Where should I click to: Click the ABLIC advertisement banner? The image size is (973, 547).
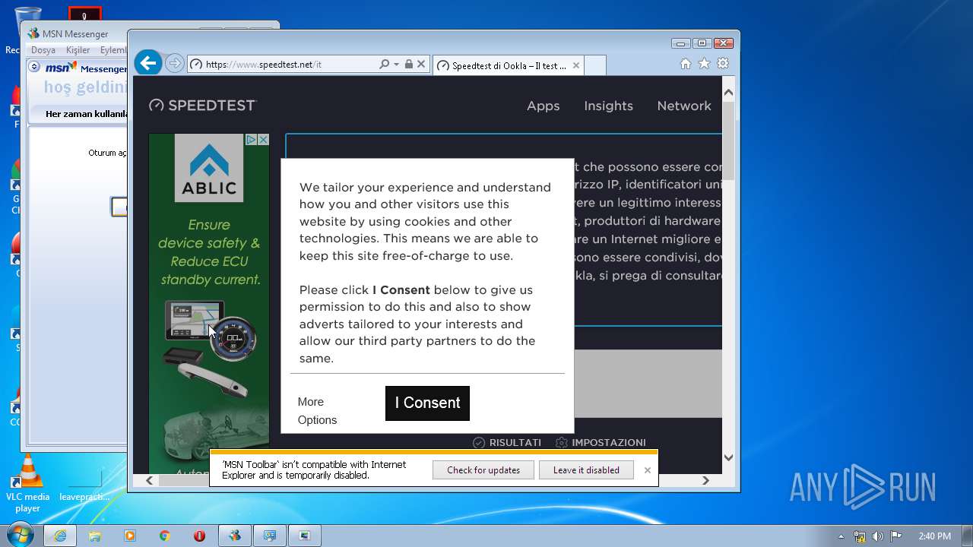[x=209, y=304]
